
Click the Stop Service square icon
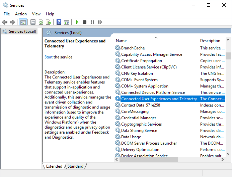pyautogui.click(x=85, y=22)
